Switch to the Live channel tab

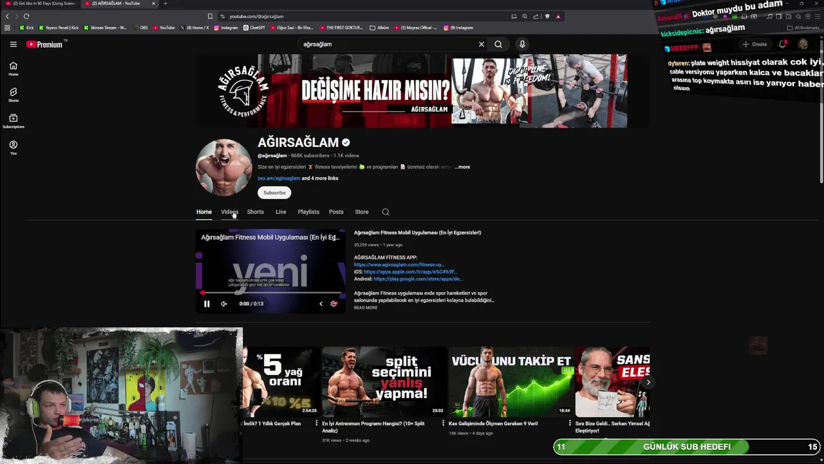pyautogui.click(x=281, y=212)
